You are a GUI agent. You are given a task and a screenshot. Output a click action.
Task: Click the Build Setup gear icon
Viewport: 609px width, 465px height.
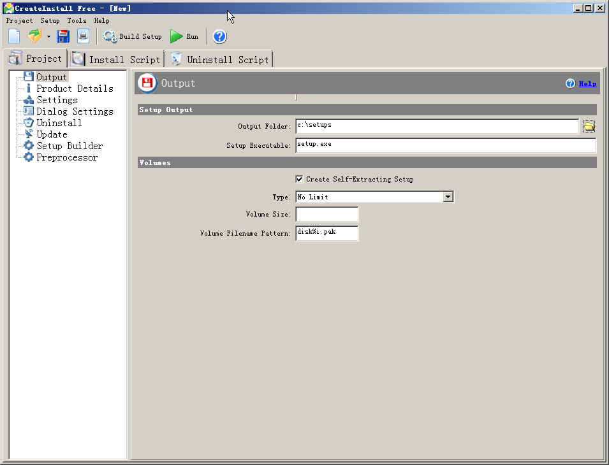[x=109, y=36]
